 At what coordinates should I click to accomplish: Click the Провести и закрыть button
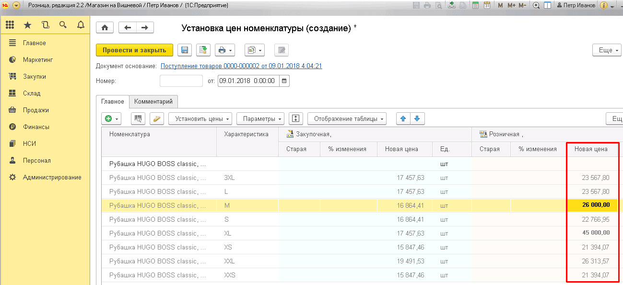134,50
